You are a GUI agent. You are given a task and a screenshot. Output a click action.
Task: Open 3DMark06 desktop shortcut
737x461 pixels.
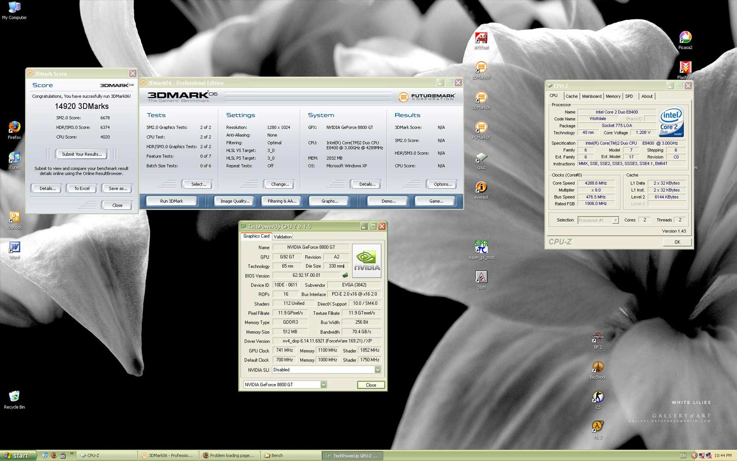click(x=481, y=100)
